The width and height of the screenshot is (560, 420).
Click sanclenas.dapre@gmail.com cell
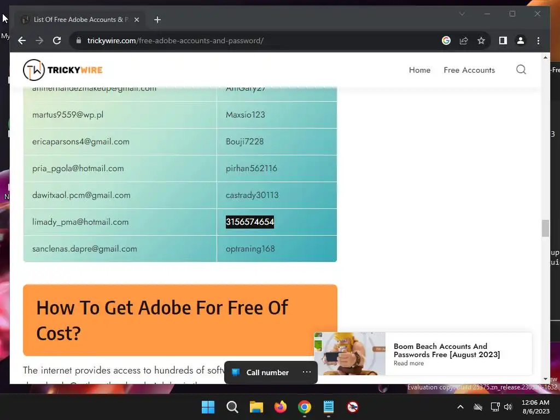120,249
